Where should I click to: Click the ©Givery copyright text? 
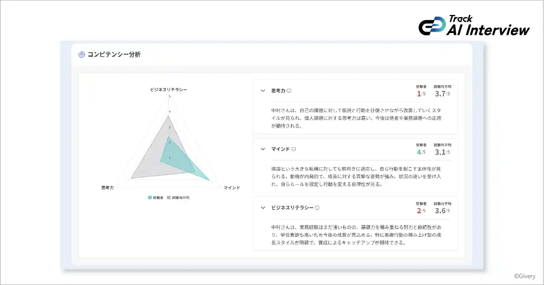(525, 275)
